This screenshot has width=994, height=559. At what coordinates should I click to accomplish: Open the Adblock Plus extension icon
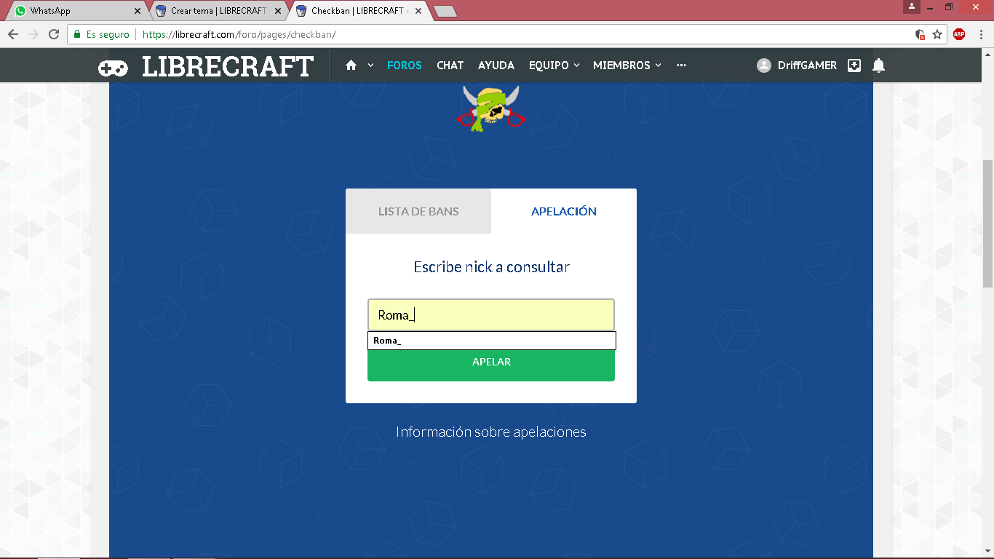(959, 34)
